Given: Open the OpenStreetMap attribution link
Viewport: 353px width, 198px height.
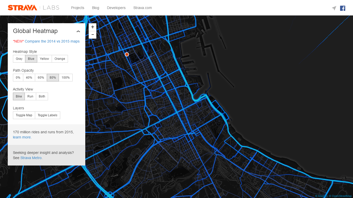Looking at the screenshot, I should (x=340, y=196).
